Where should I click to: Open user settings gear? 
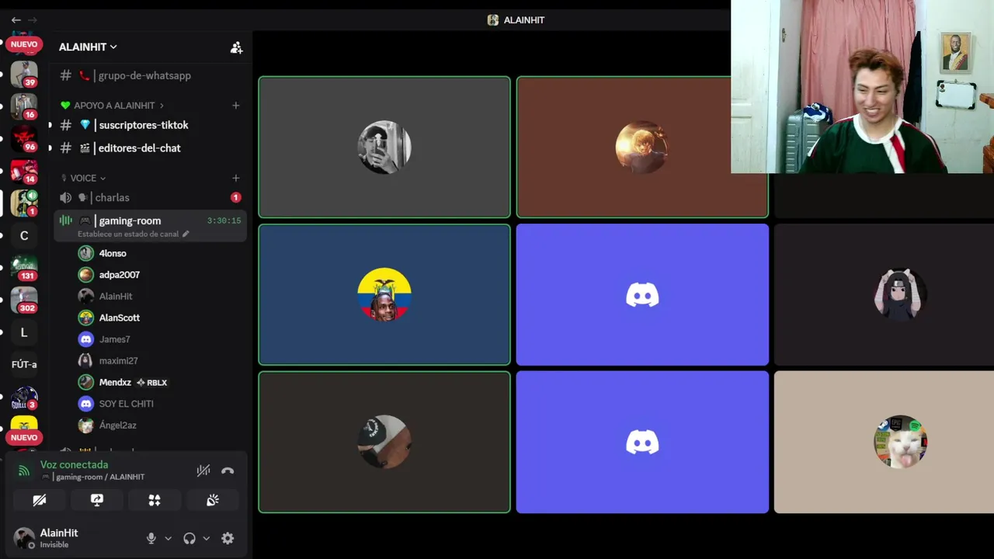[228, 538]
